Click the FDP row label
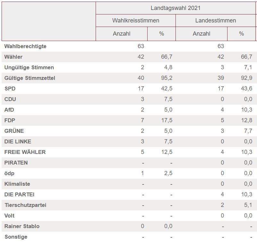 pos(10,120)
